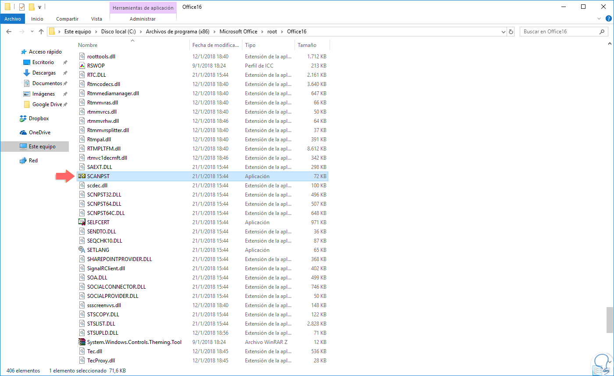Click the WinRAR icon of System.Windows.Controls.Theming.Tool

tap(82, 342)
